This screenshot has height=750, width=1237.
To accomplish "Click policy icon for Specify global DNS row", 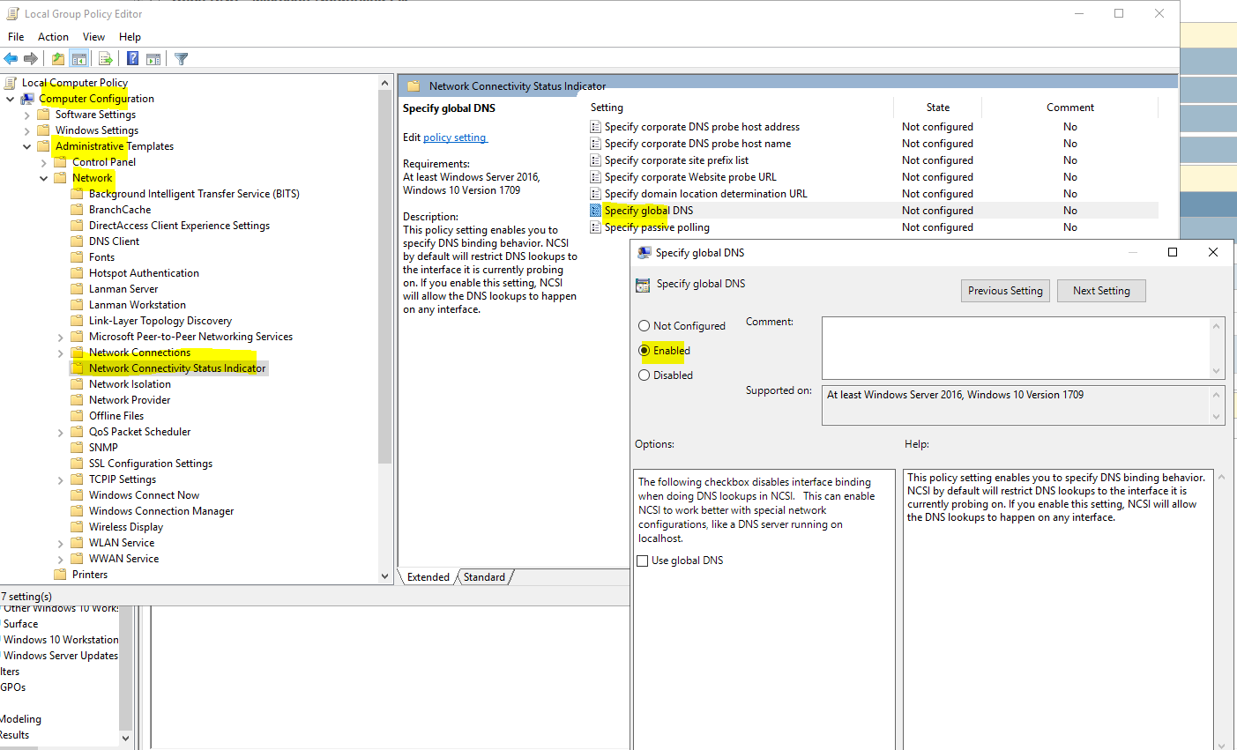I will pos(595,211).
